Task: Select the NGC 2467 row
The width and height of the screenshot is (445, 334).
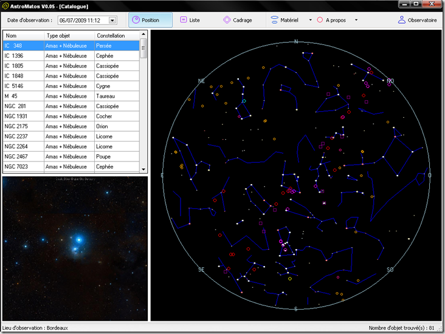Action: pos(71,157)
